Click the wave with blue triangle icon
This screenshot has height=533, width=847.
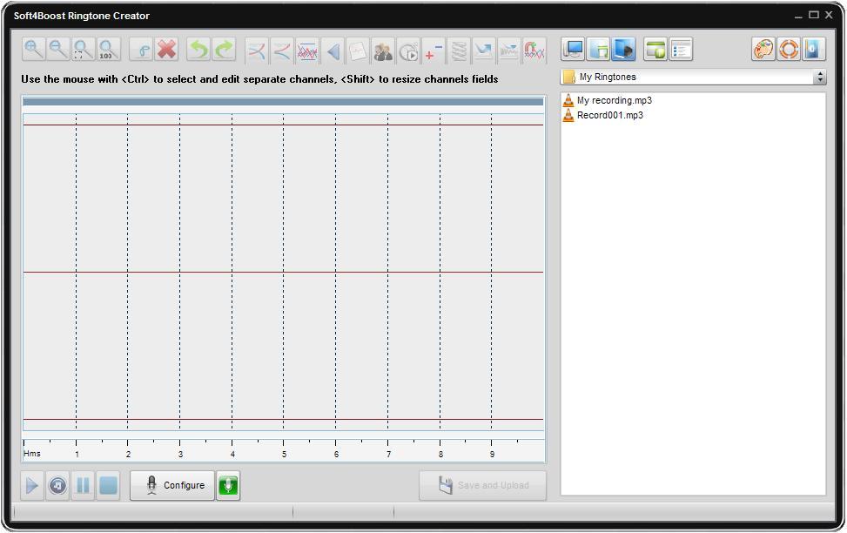coord(509,51)
